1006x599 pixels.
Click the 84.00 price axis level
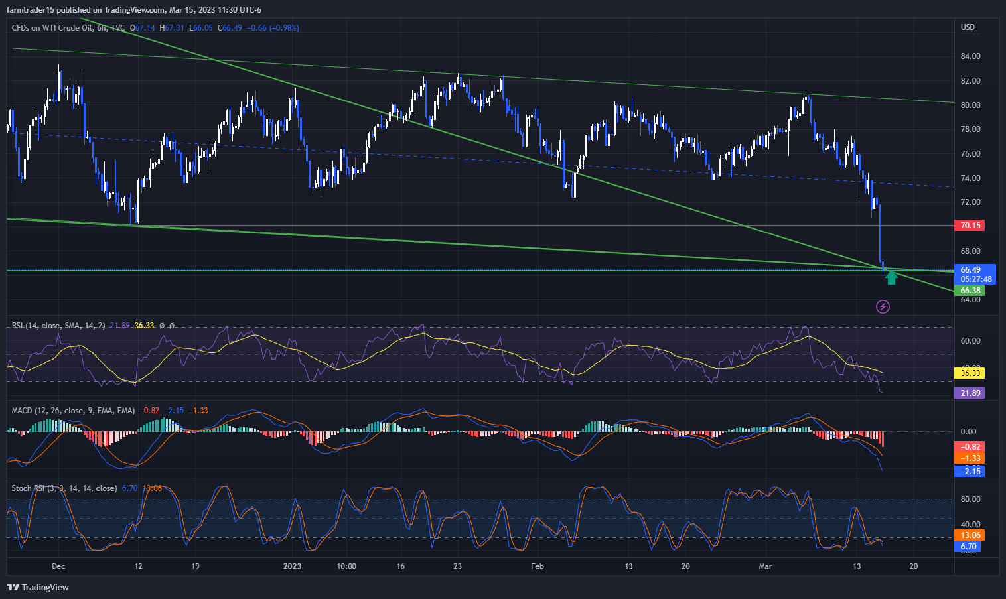coord(971,56)
